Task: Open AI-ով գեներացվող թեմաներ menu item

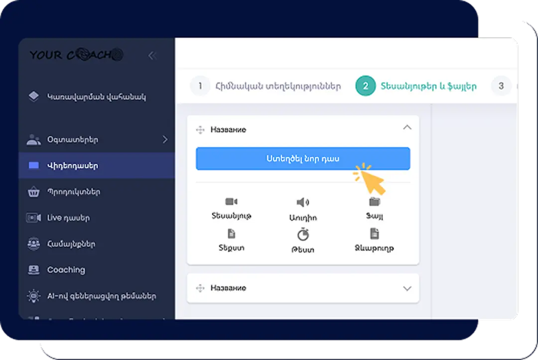Action: click(97, 295)
